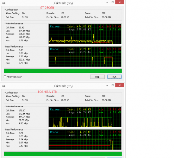Click the Run button in DiskMark G window

pyautogui.click(x=115, y=77)
